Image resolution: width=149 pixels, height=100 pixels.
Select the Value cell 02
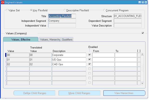18,64
